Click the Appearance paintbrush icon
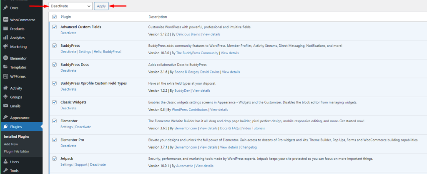427x174 pixels. coord(5,118)
